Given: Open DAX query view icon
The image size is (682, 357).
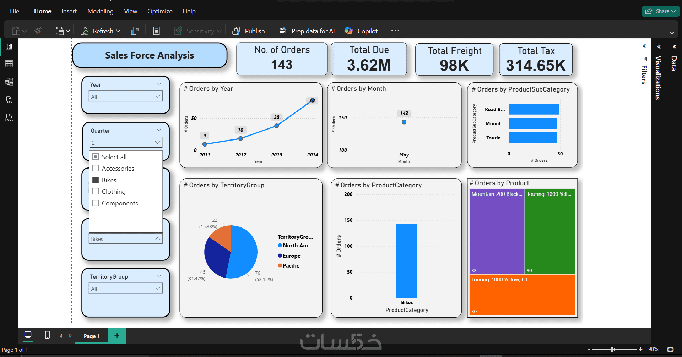Looking at the screenshot, I should tap(9, 100).
